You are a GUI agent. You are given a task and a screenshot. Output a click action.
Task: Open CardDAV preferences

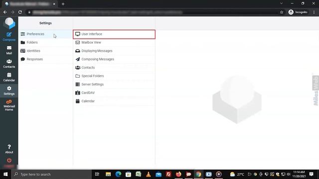point(114,93)
